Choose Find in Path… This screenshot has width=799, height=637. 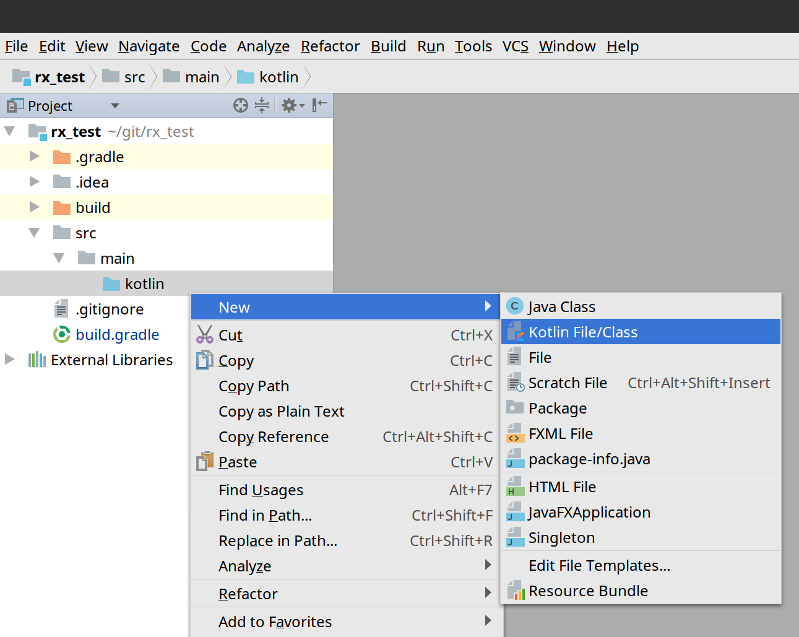click(345, 515)
